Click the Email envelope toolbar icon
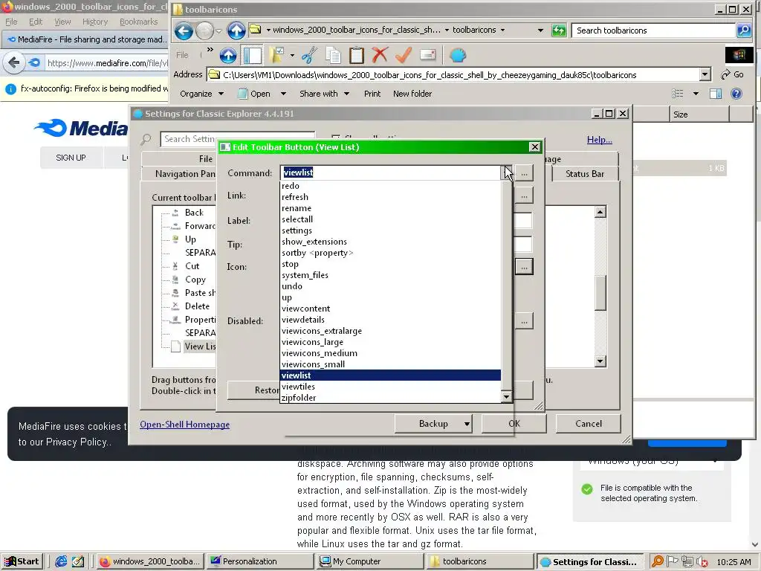This screenshot has width=761, height=571. pos(427,55)
